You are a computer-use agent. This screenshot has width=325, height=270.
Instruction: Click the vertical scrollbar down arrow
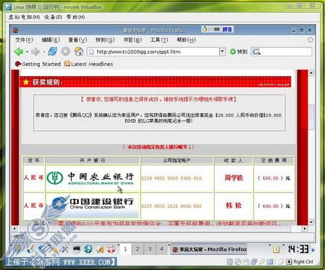click(311, 222)
